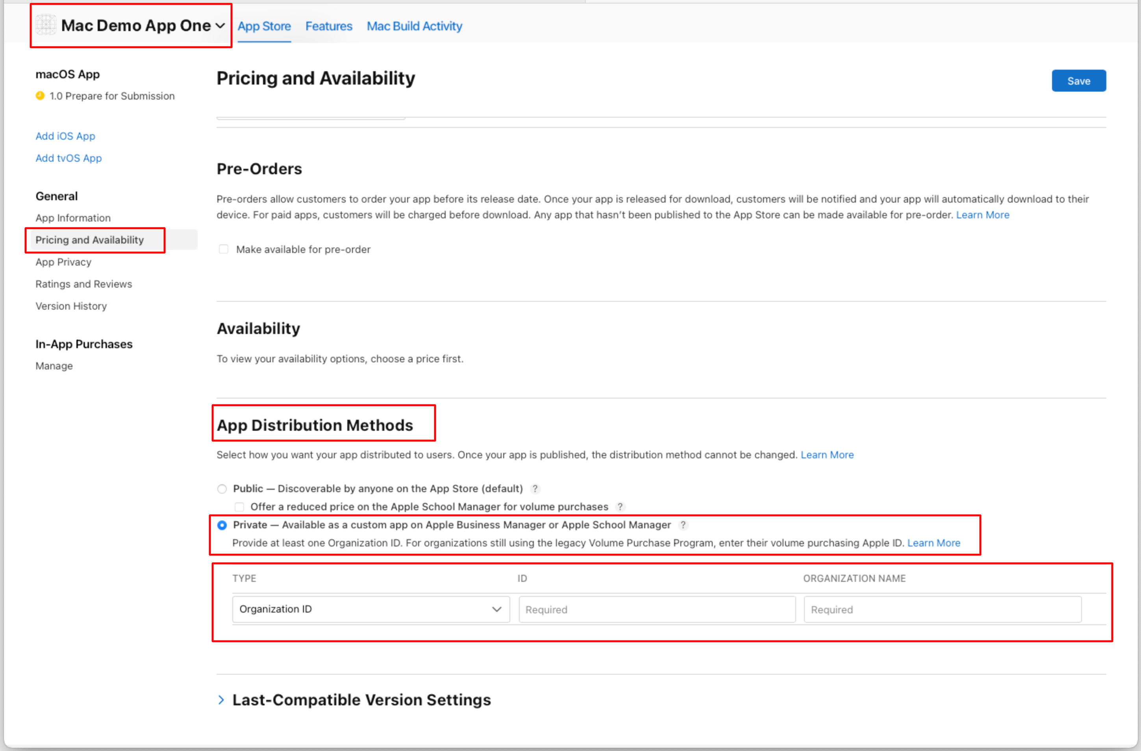
Task: Click the TYPE column header
Action: click(x=244, y=578)
